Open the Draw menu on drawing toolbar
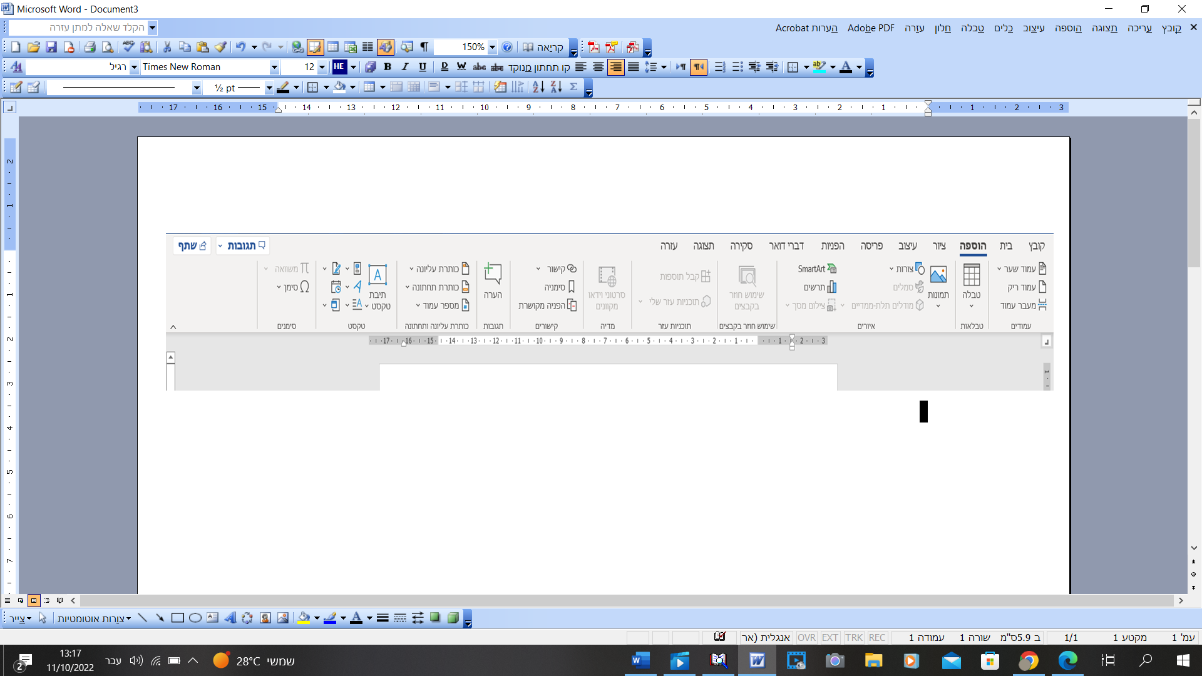Image resolution: width=1202 pixels, height=676 pixels. coord(20,618)
